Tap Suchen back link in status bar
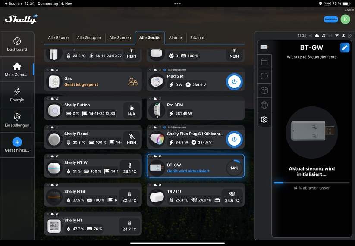 (x=13, y=3)
